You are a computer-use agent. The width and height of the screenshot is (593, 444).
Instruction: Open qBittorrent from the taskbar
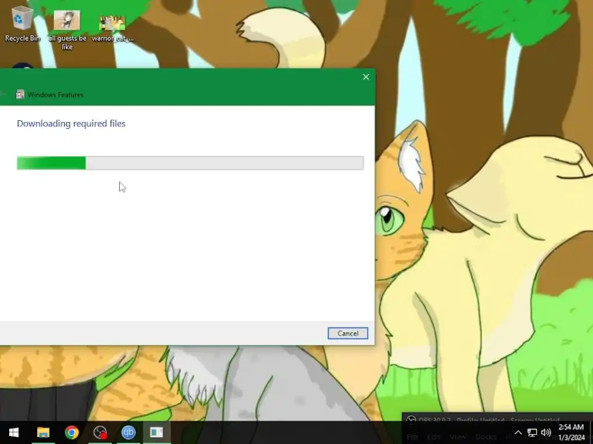click(129, 432)
